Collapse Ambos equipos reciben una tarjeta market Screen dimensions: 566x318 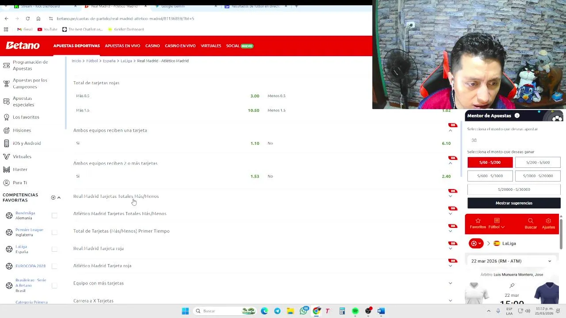coord(450,131)
